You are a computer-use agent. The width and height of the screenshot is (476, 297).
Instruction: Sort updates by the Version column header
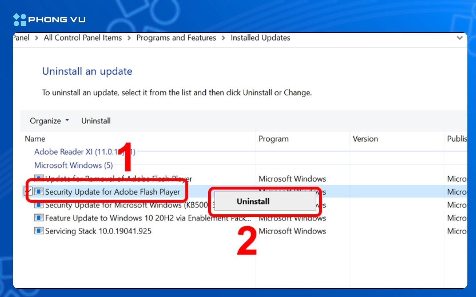click(365, 139)
